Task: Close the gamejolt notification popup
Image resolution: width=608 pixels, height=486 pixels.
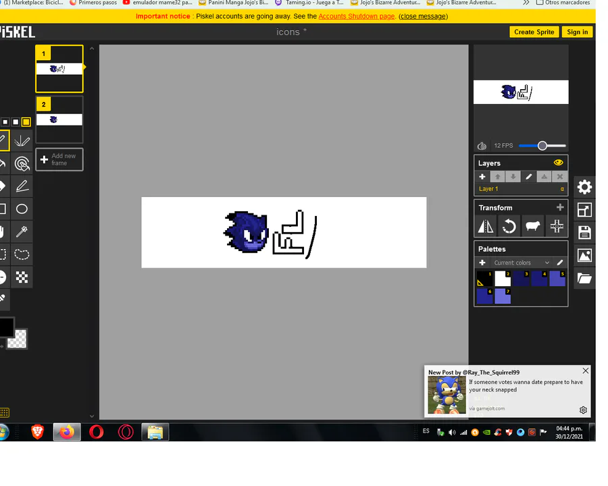Action: 586,371
